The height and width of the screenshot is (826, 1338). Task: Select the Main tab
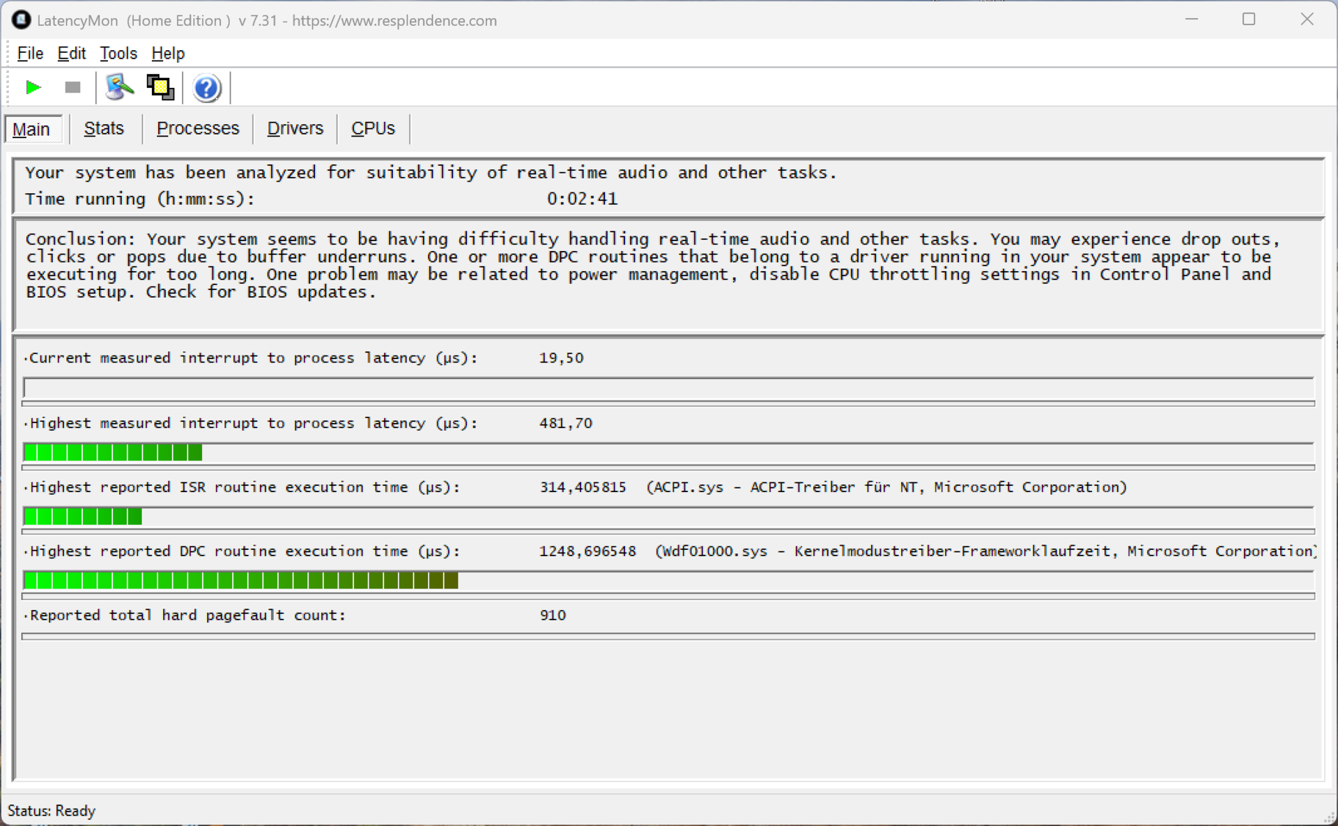point(31,129)
